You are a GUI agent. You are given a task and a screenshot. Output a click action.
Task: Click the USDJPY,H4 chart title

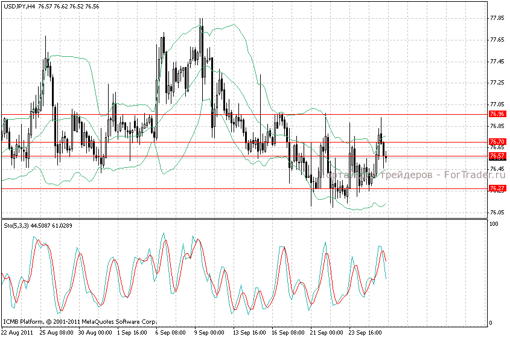pyautogui.click(x=19, y=5)
